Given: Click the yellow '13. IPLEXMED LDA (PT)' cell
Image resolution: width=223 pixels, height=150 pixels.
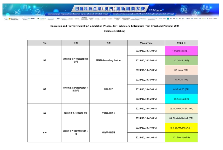Looking at the screenshot, I should (181, 128).
